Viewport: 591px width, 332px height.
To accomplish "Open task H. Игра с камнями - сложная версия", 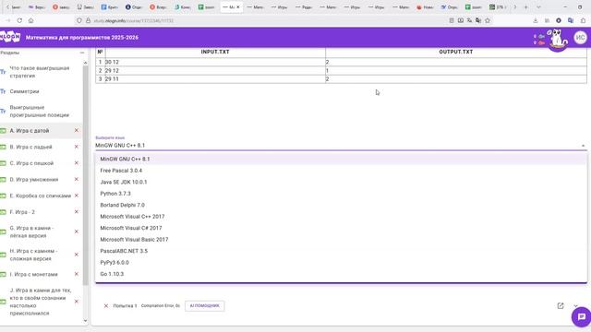I will point(33,255).
